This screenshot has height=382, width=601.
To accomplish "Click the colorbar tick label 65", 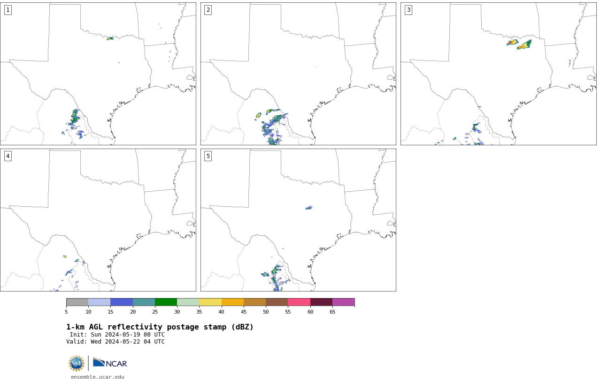I will 332,312.
